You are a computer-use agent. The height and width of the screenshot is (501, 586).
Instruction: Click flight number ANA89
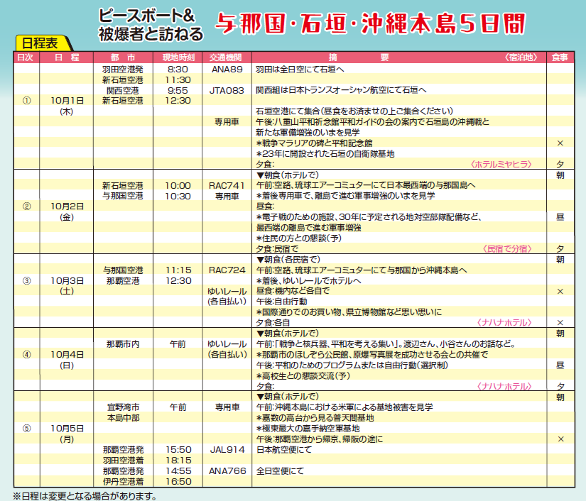(x=227, y=70)
